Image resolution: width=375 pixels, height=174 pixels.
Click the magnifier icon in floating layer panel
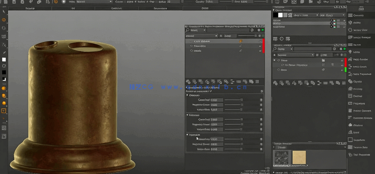(x=187, y=30)
